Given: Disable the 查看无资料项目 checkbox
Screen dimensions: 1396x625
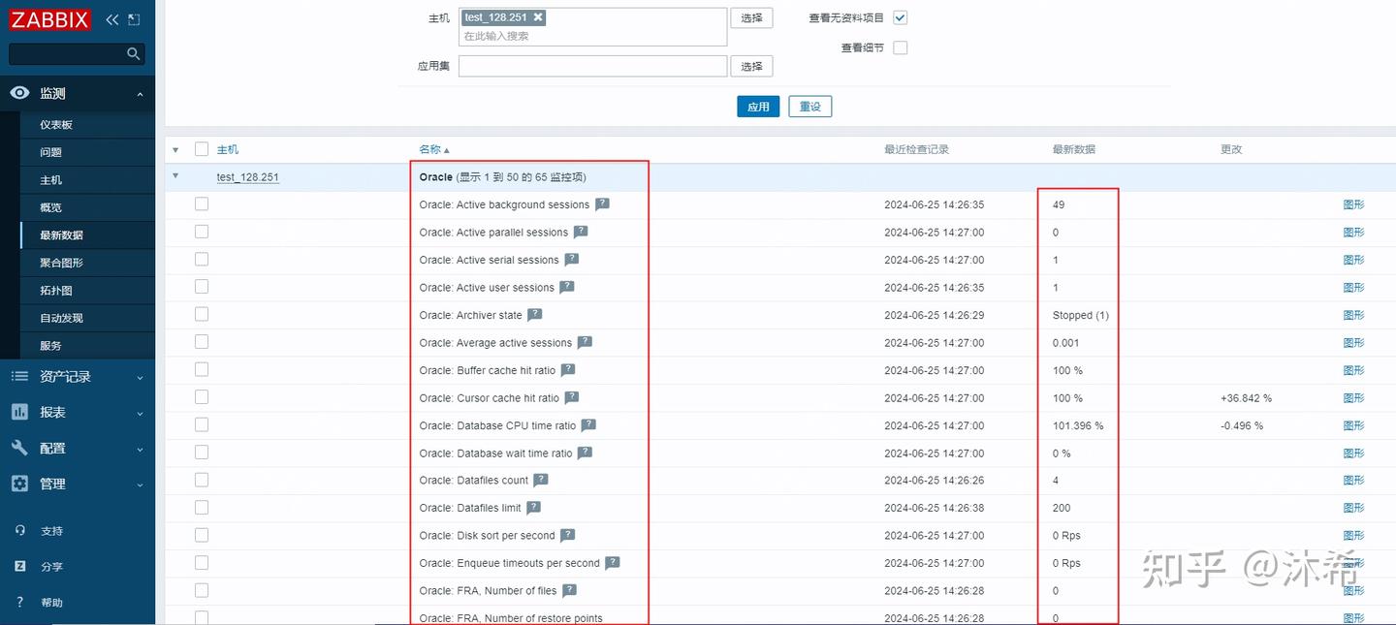Looking at the screenshot, I should tap(900, 17).
